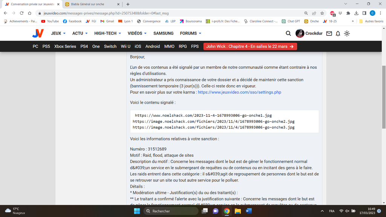Expand the FORUMS dropdown menu
Viewport: 386px width, 217px height.
point(190,34)
